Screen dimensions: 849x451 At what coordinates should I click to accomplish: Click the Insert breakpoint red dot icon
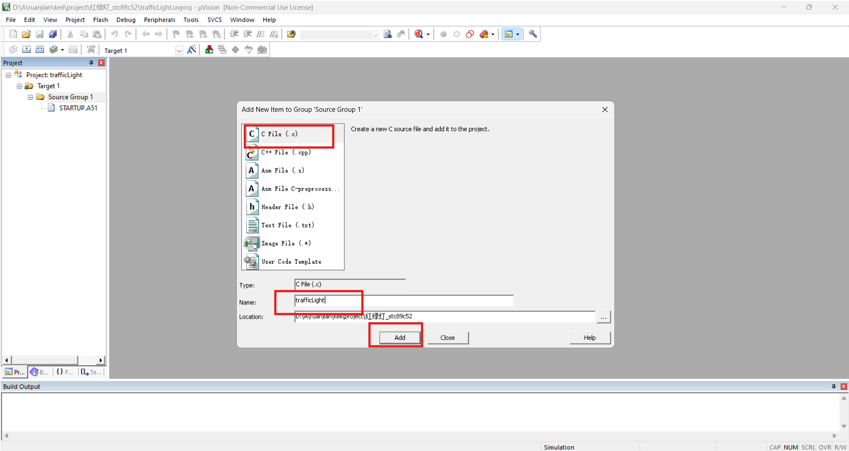[443, 34]
